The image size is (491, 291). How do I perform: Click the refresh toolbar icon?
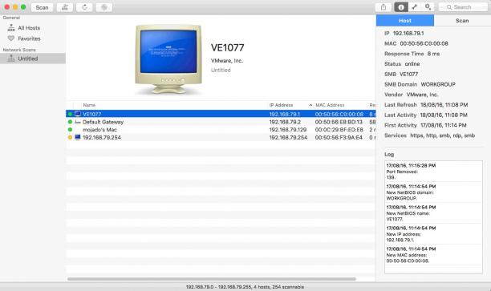pos(84,7)
